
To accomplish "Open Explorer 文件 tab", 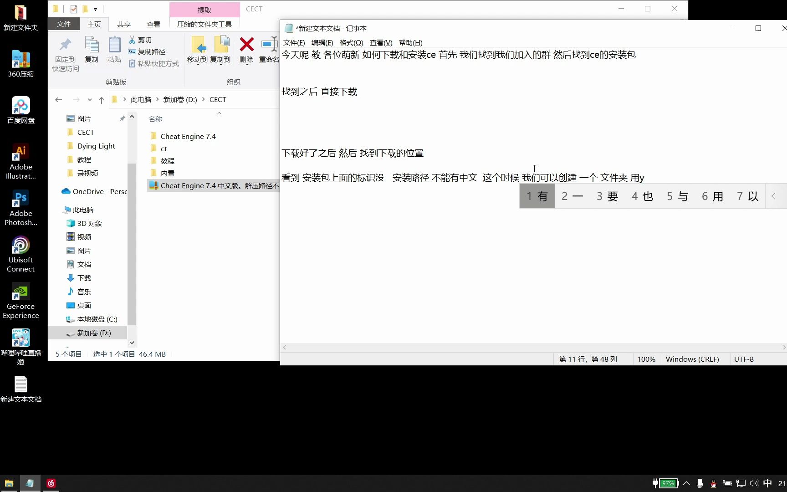I will click(x=64, y=24).
